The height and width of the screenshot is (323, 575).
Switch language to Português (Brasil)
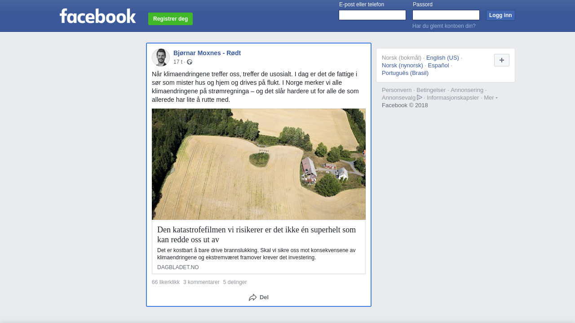(x=405, y=73)
